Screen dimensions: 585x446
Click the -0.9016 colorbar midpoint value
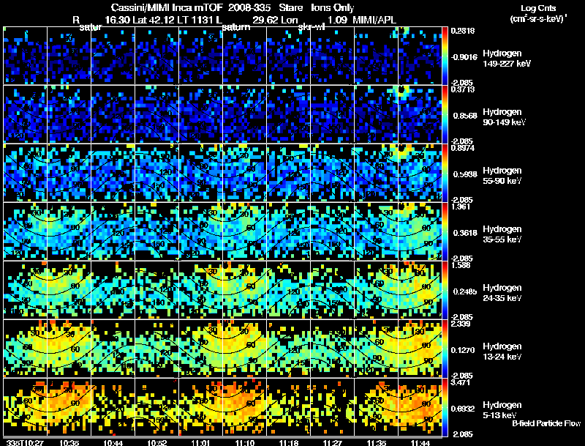point(464,57)
